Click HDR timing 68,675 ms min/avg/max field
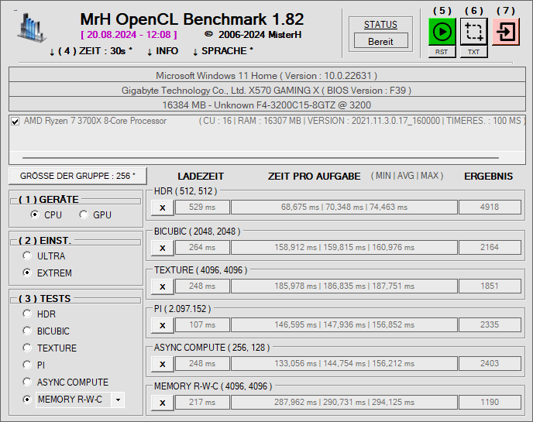The height and width of the screenshot is (422, 533). (344, 208)
